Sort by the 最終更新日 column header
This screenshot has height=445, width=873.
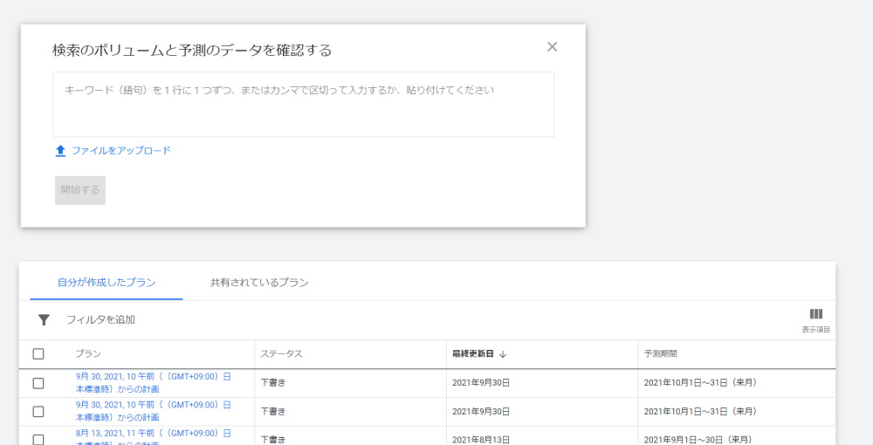pos(472,354)
